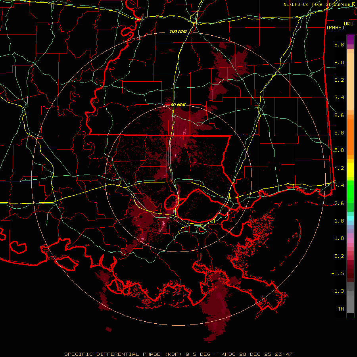Click the [PHAS] unit label
The width and height of the screenshot is (357, 357).
coord(335,27)
